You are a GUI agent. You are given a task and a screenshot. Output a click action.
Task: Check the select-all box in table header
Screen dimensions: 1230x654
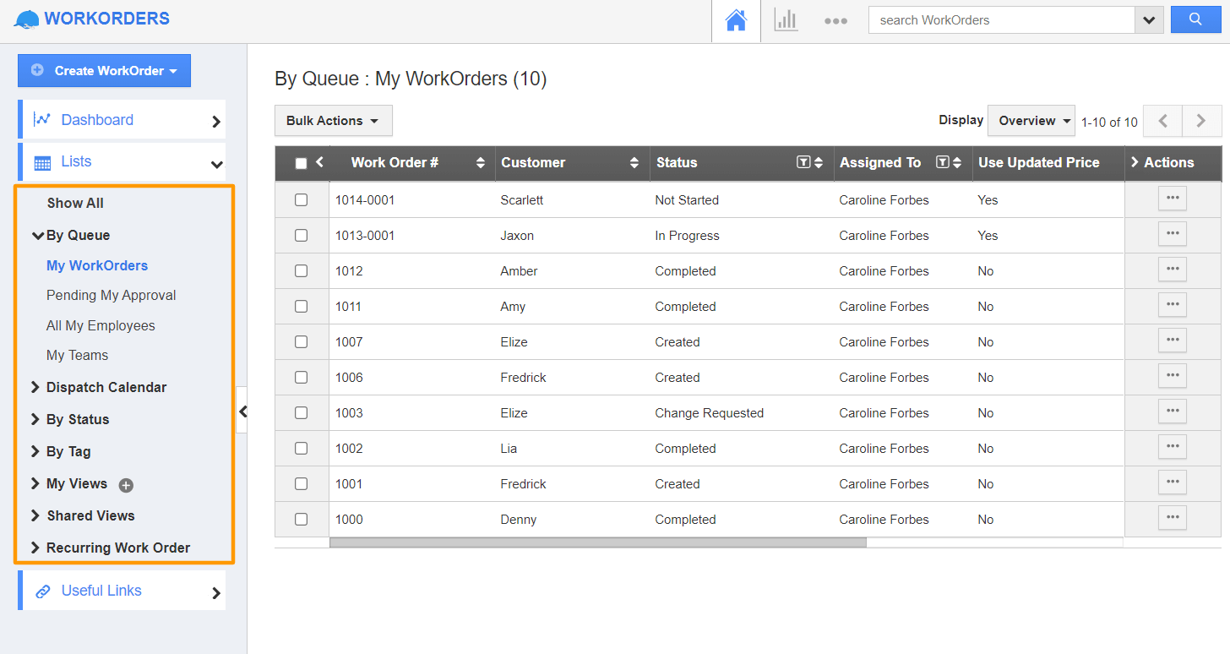click(302, 162)
